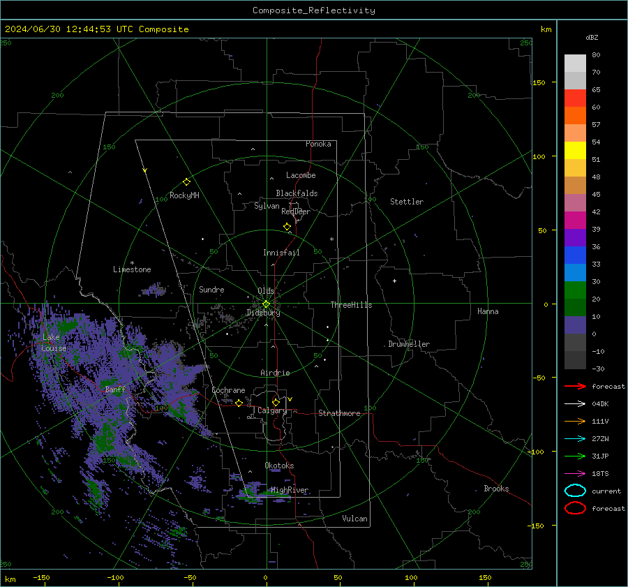Click the timestamp 2024/06/30 12:44:53 UTC Composite
628x587 pixels.
click(96, 29)
